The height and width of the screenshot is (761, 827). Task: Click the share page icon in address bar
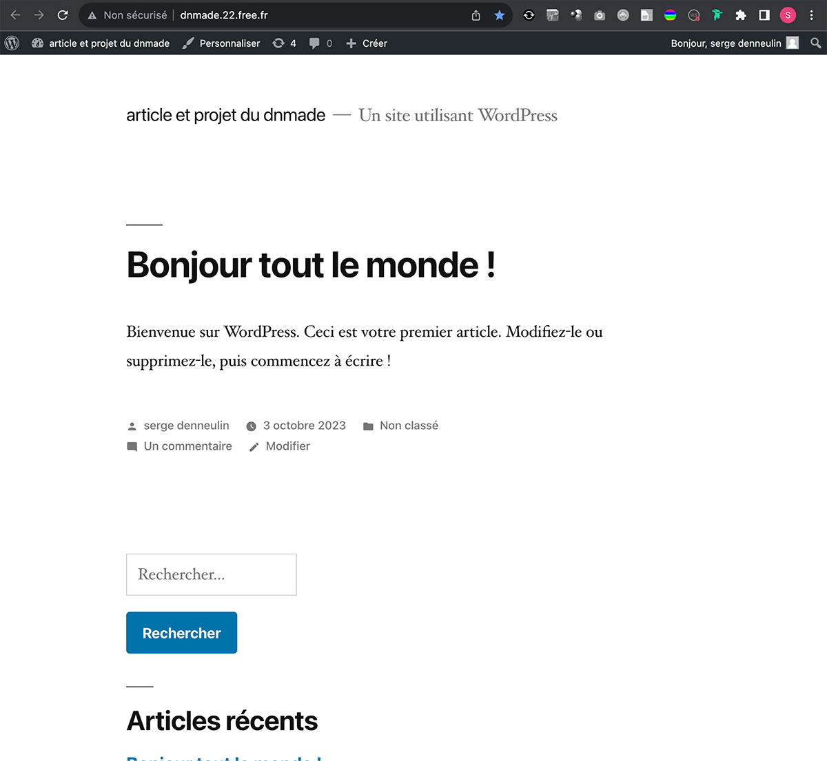(476, 15)
